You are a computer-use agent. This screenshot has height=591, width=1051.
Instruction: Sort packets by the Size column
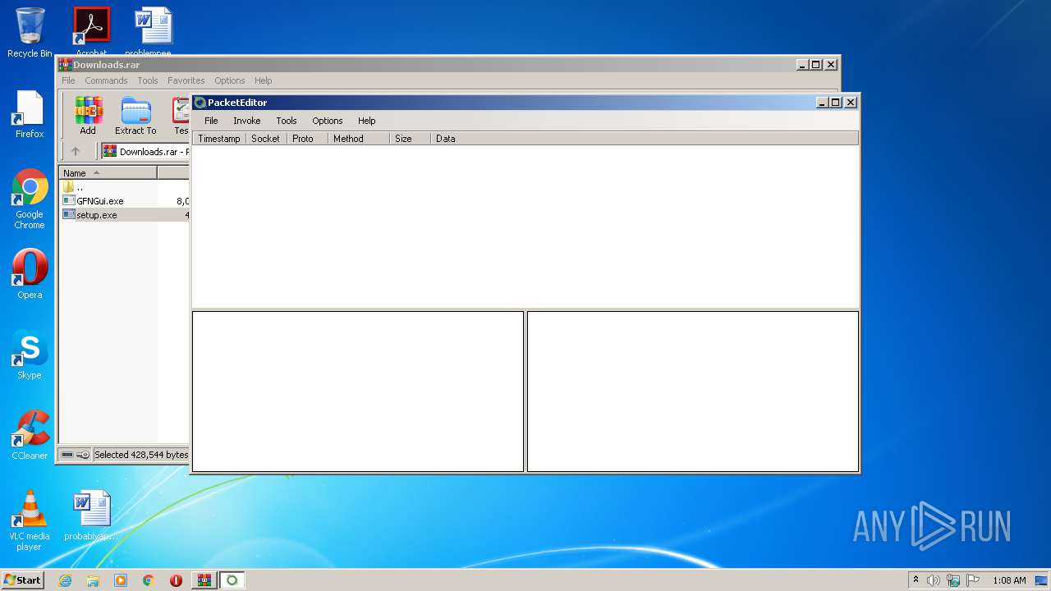tap(410, 139)
